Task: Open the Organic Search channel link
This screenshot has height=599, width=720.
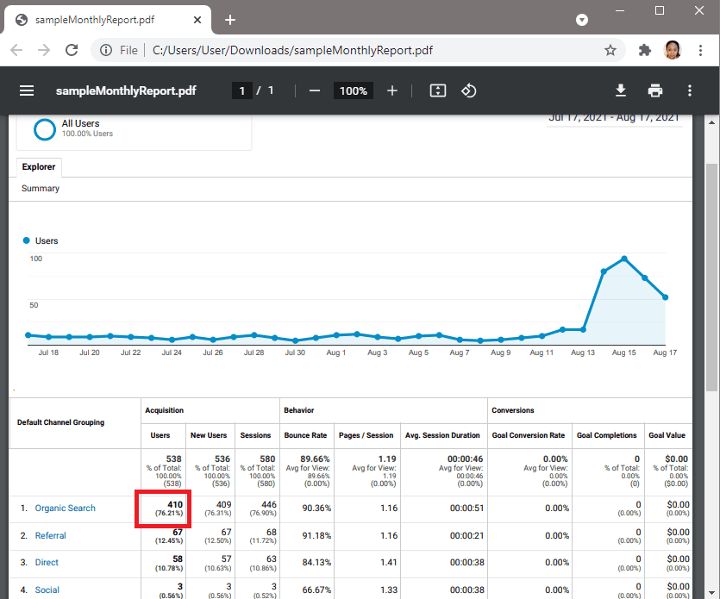Action: 66,509
